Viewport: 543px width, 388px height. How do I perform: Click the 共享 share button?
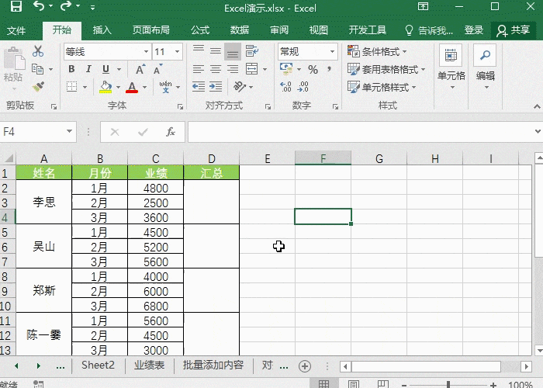pos(513,30)
